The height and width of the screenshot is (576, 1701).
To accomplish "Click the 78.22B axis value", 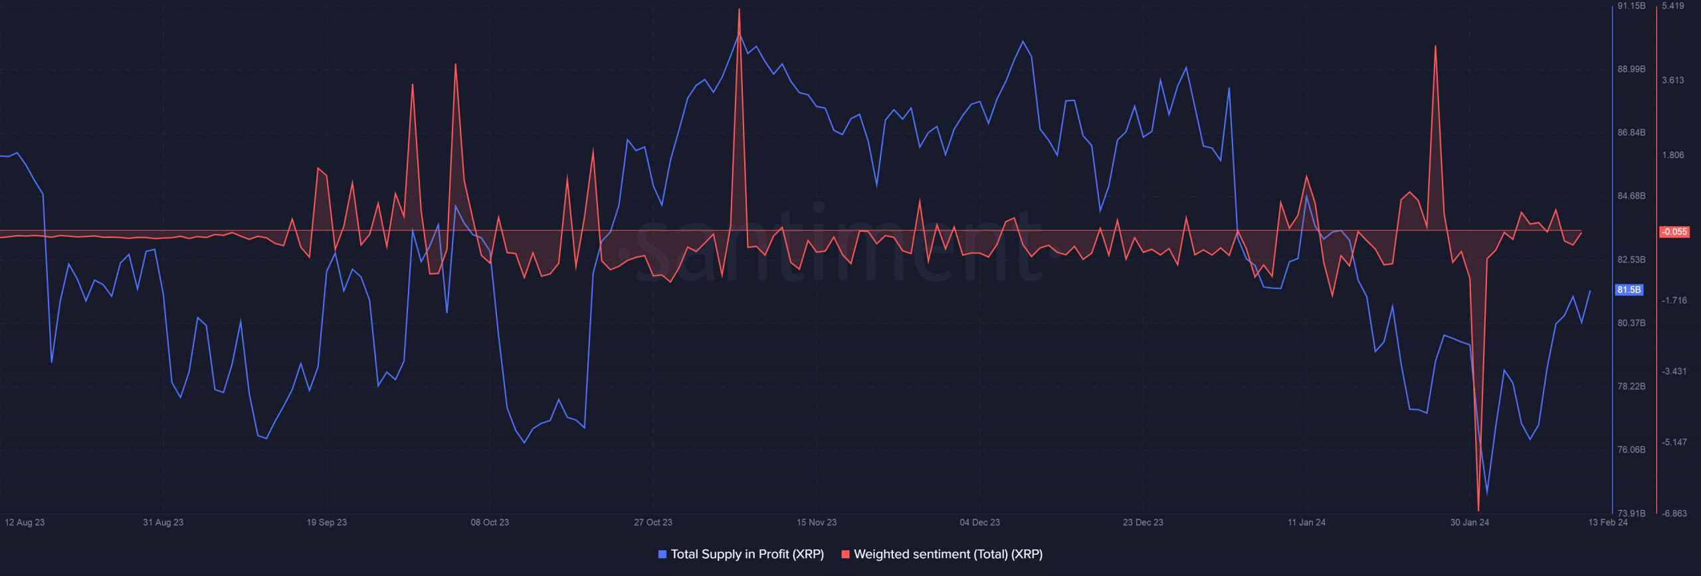I will 1631,386.
